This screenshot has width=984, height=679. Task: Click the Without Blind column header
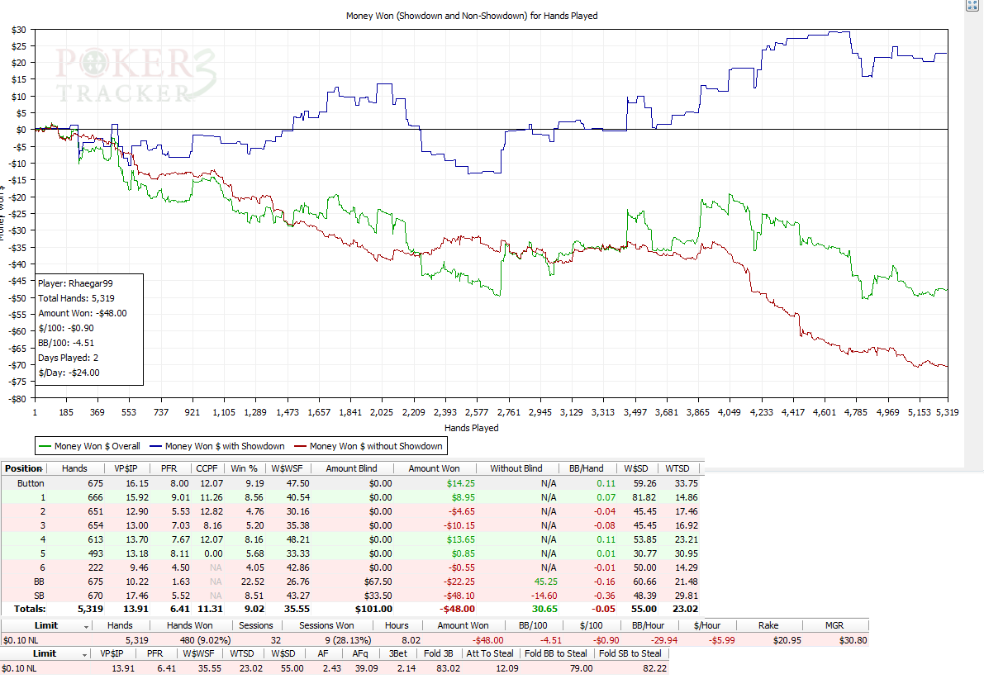[516, 468]
